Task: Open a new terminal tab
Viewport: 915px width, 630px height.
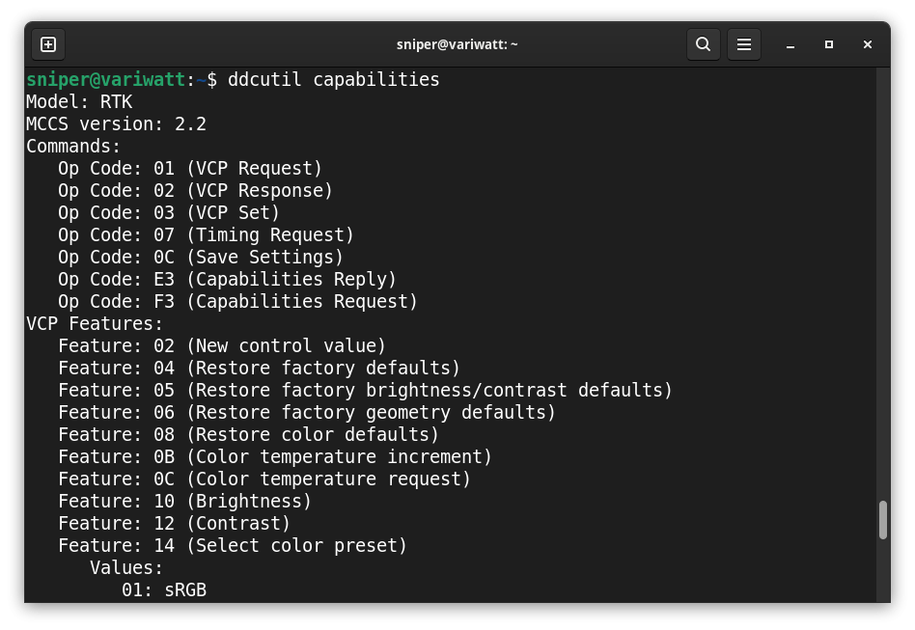Action: [48, 44]
